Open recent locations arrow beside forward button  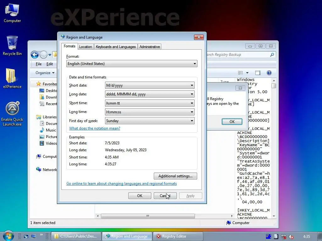[x=50, y=55]
